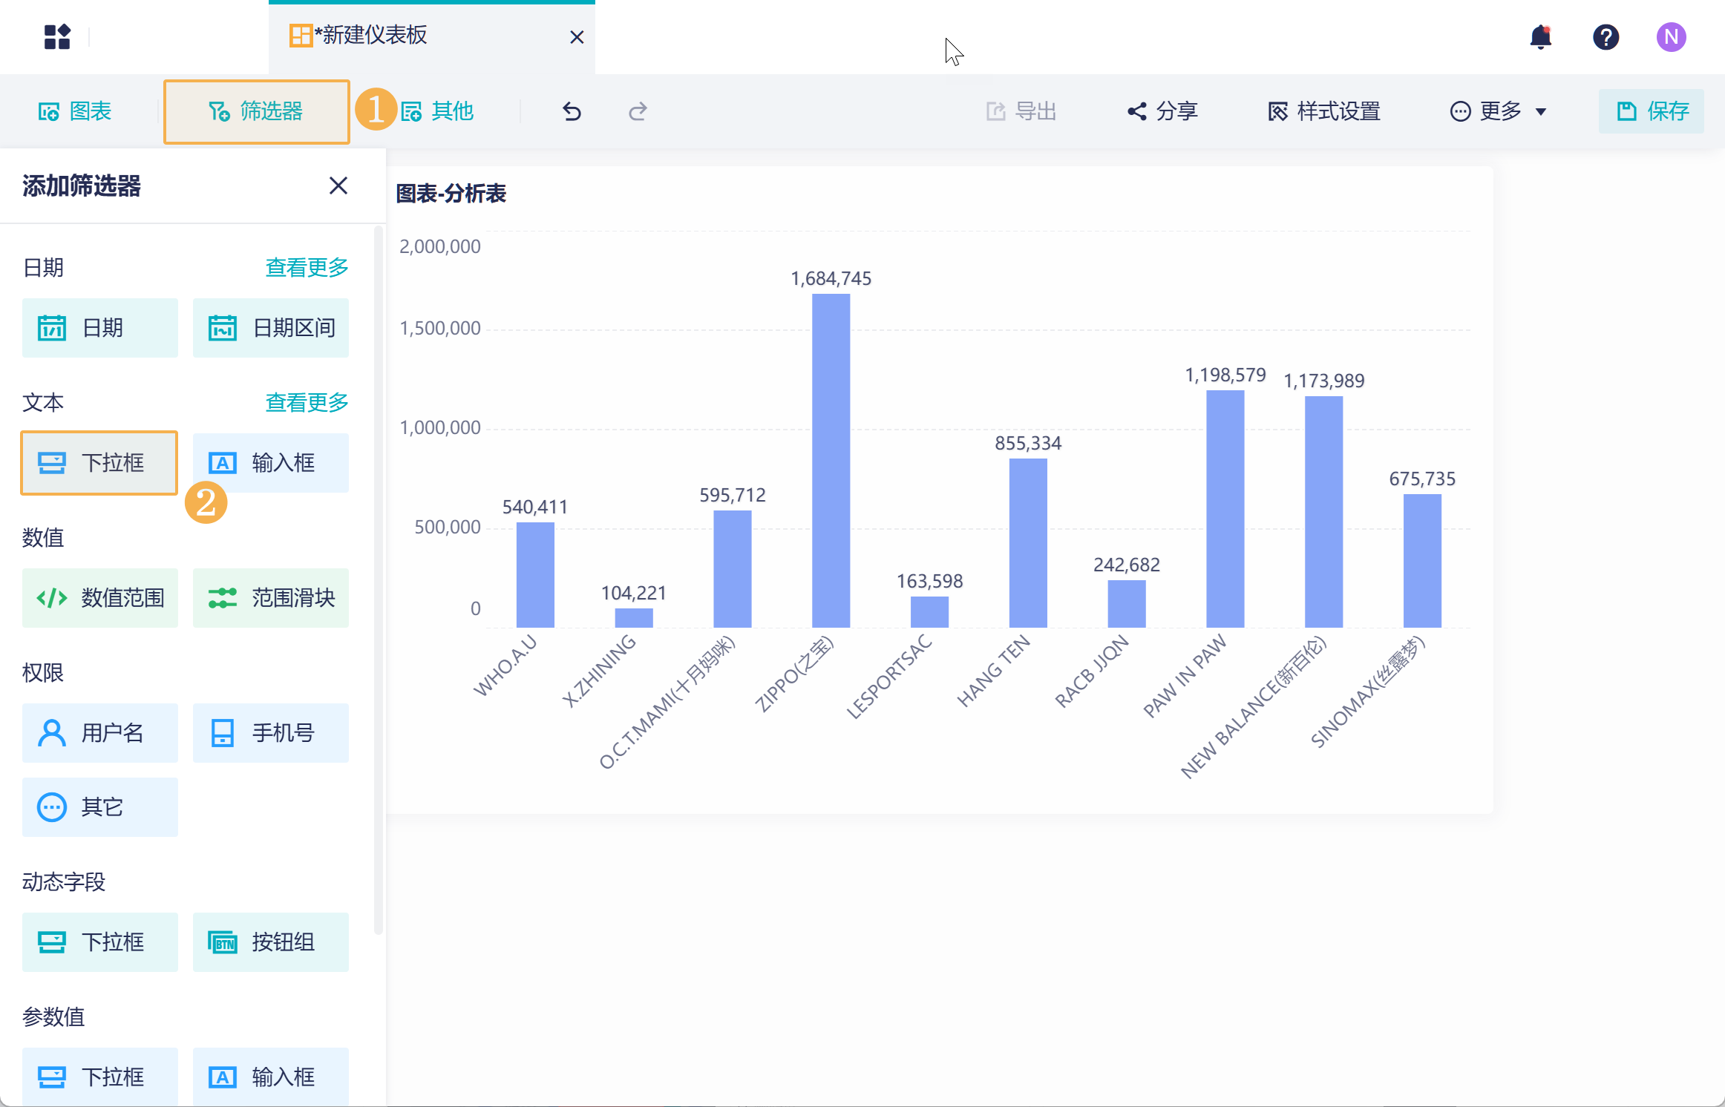Image resolution: width=1725 pixels, height=1107 pixels.
Task: Add 输入框 under 参数值
Action: click(271, 1076)
